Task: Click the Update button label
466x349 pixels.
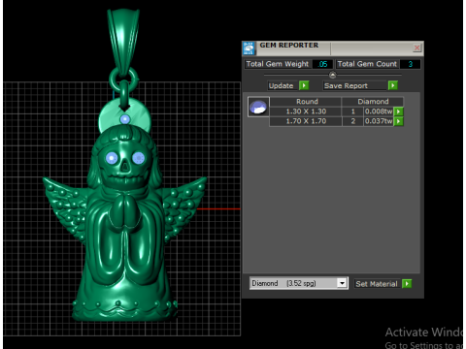Action: [x=281, y=85]
